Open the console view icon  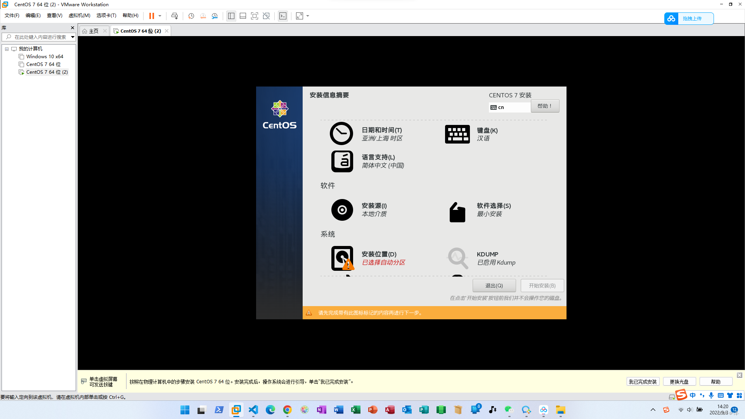pyautogui.click(x=283, y=16)
